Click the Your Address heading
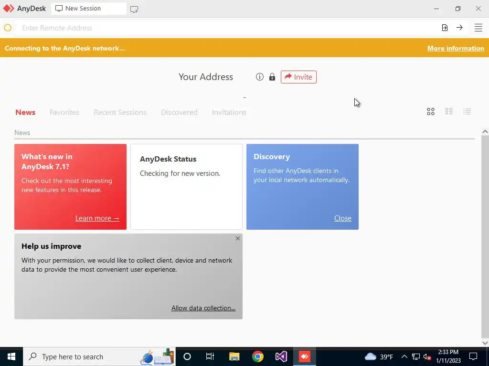 [206, 77]
